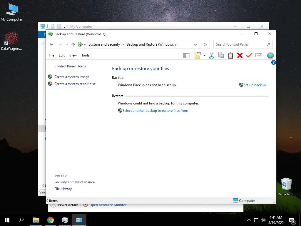The width and height of the screenshot is (301, 226).
Task: Open the View menu
Action: coord(73,55)
